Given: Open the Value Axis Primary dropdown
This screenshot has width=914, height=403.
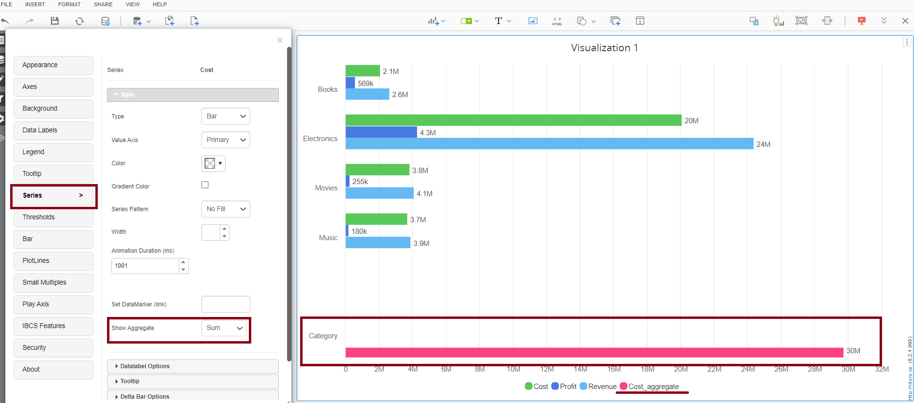Looking at the screenshot, I should click(226, 140).
